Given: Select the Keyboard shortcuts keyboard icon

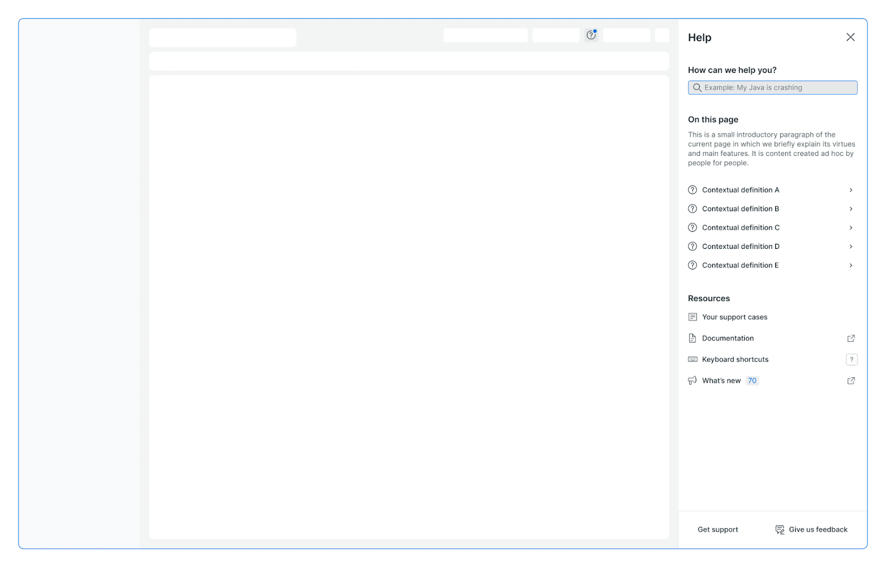Looking at the screenshot, I should (x=692, y=359).
